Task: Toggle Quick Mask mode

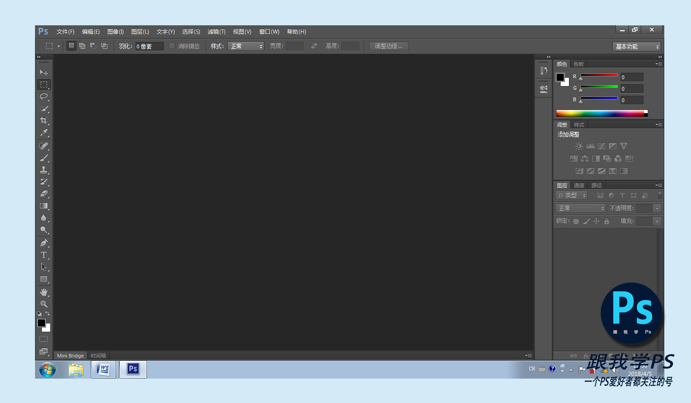Action: (44, 339)
